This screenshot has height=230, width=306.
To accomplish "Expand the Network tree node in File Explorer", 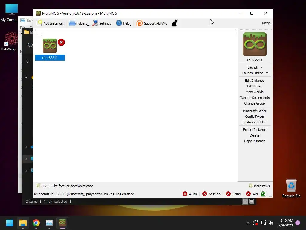I will tap(26, 171).
